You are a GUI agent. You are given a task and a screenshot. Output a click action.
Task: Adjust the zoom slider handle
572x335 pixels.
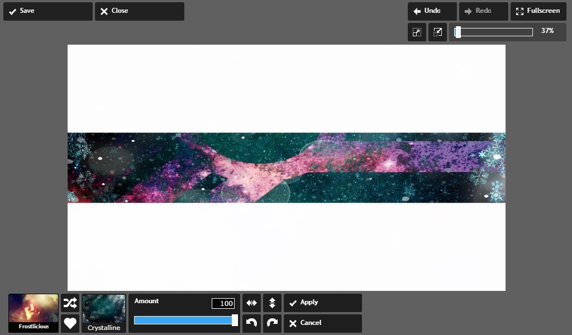[x=458, y=32]
